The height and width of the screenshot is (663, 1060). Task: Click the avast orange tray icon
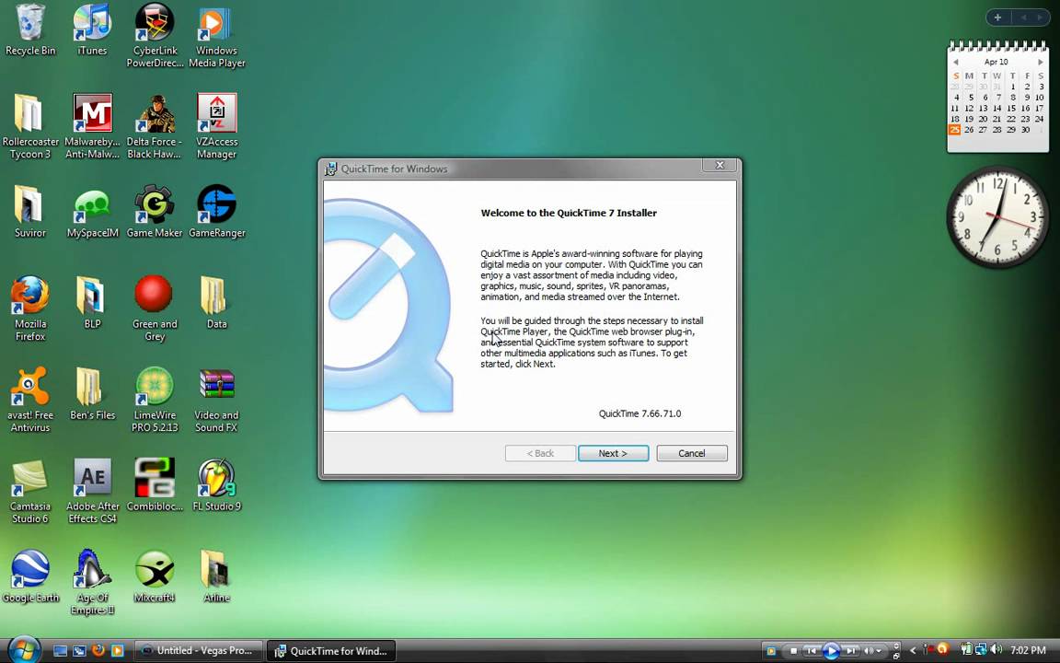click(x=942, y=649)
